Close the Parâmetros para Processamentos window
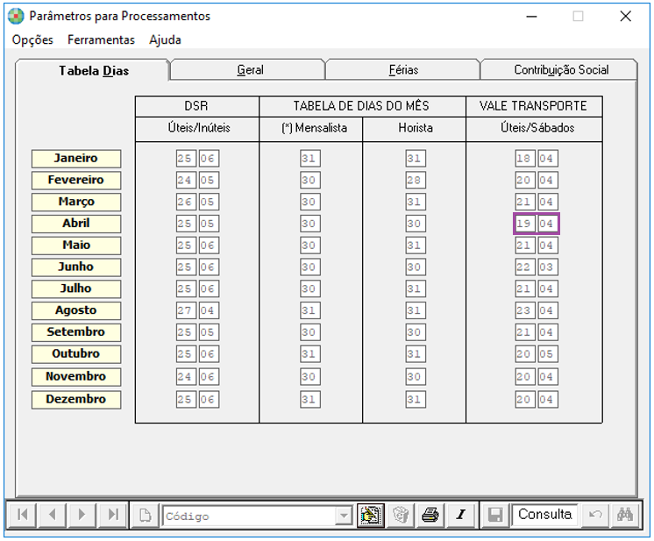Image resolution: width=654 pixels, height=541 pixels. pos(625,17)
